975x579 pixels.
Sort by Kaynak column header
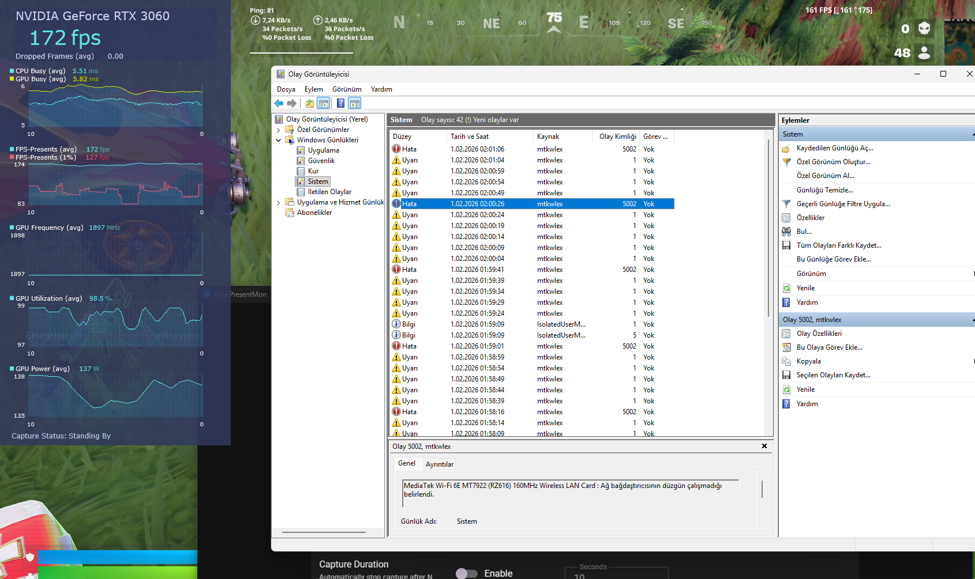tap(563, 137)
